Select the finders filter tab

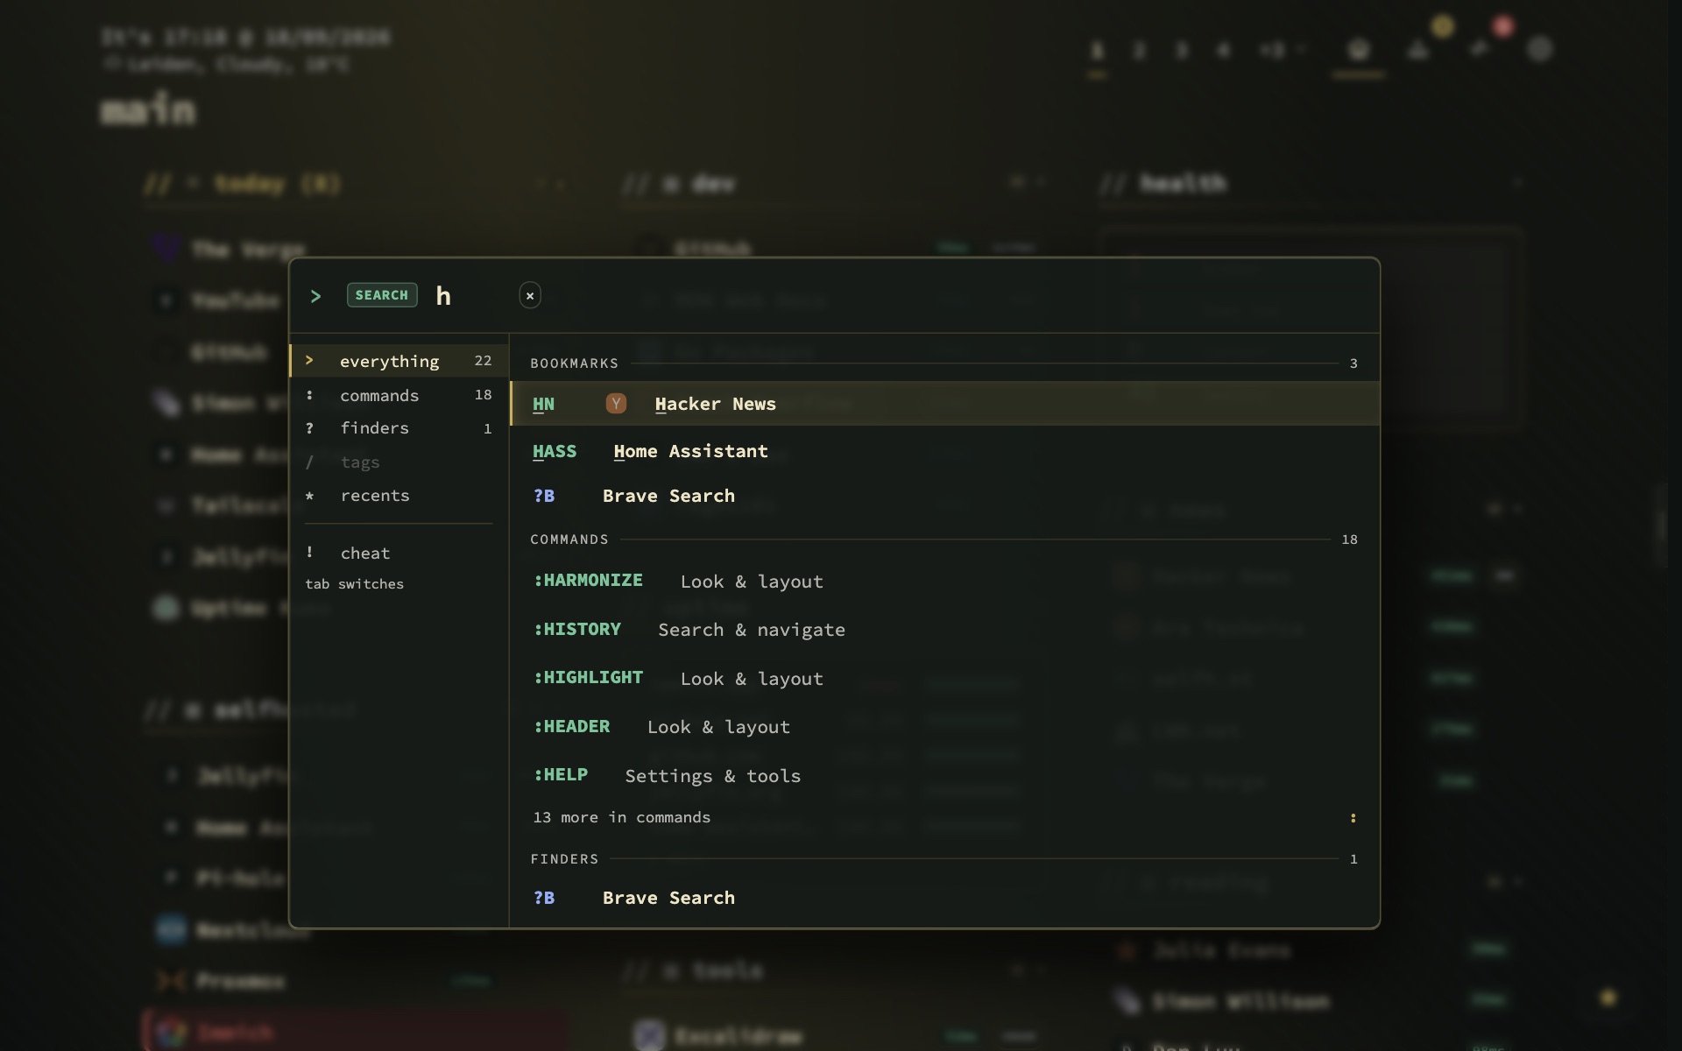pyautogui.click(x=399, y=428)
